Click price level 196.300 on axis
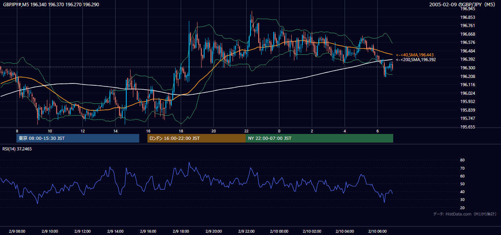The width and height of the screenshot is (501, 235). pos(467,68)
